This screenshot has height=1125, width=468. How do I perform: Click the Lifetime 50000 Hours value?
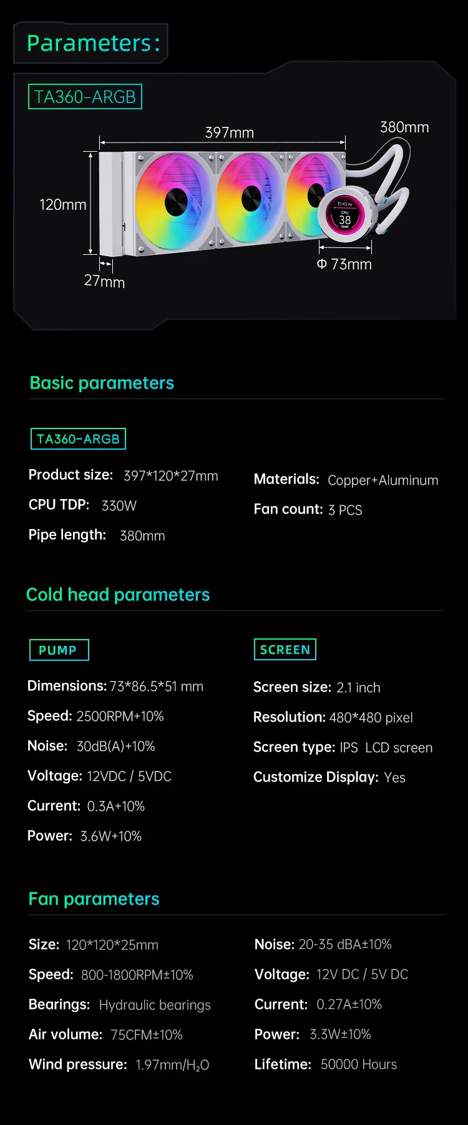point(359,1064)
